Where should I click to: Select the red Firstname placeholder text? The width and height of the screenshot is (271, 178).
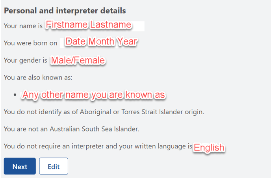[x=67, y=24]
